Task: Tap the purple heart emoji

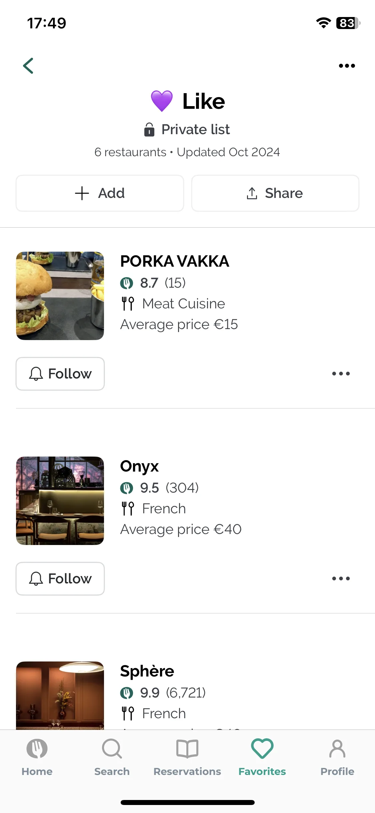Action: pos(162,101)
